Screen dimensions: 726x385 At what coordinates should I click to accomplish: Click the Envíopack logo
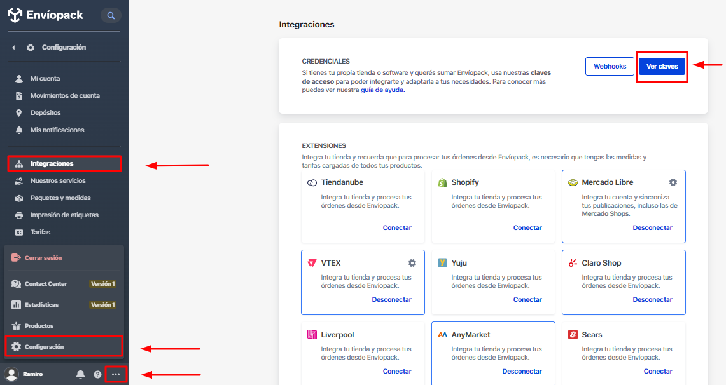point(45,15)
